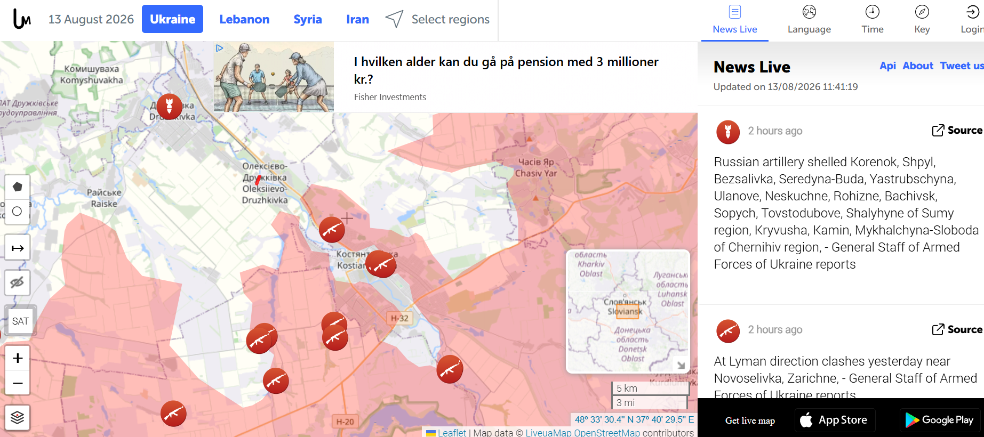Select the circle draw tool
984x437 pixels.
click(x=17, y=212)
